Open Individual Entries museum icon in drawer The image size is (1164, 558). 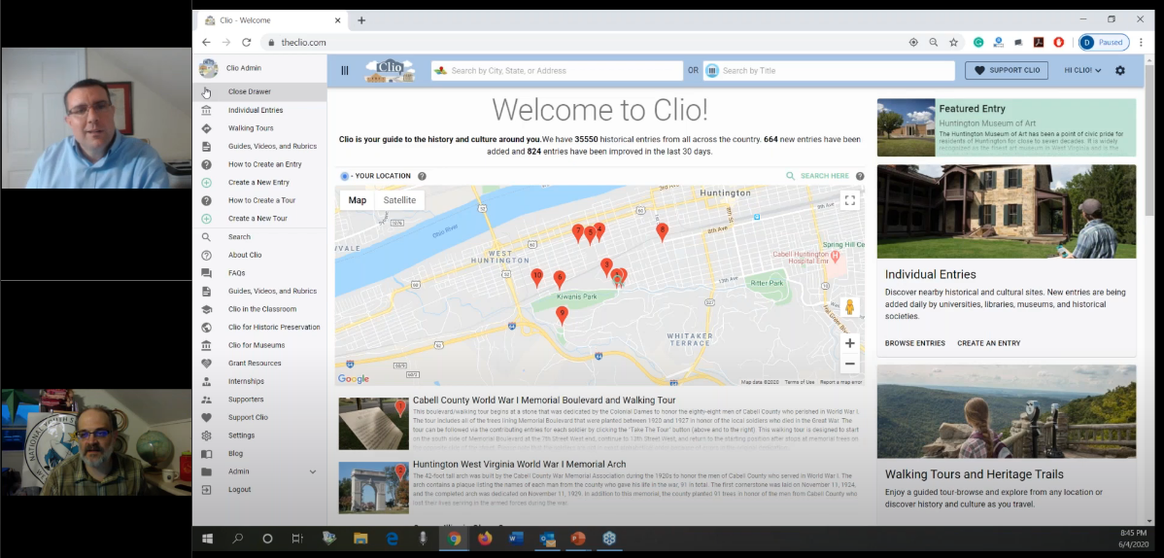tap(206, 110)
